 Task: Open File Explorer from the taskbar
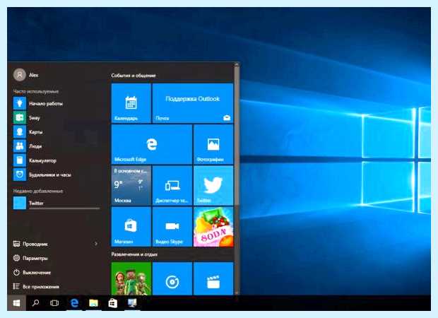click(93, 303)
